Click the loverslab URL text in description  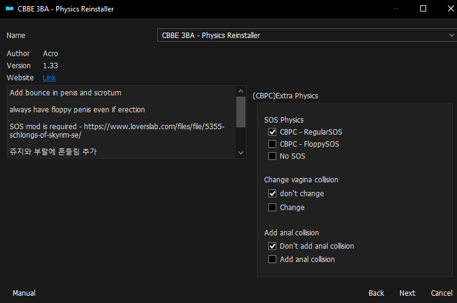click(x=117, y=131)
